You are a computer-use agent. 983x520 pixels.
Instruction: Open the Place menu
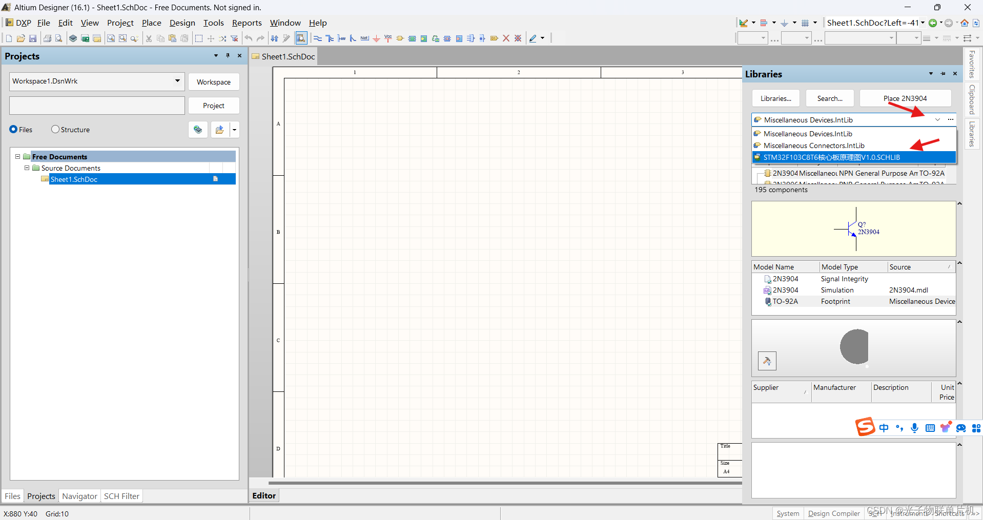(151, 23)
